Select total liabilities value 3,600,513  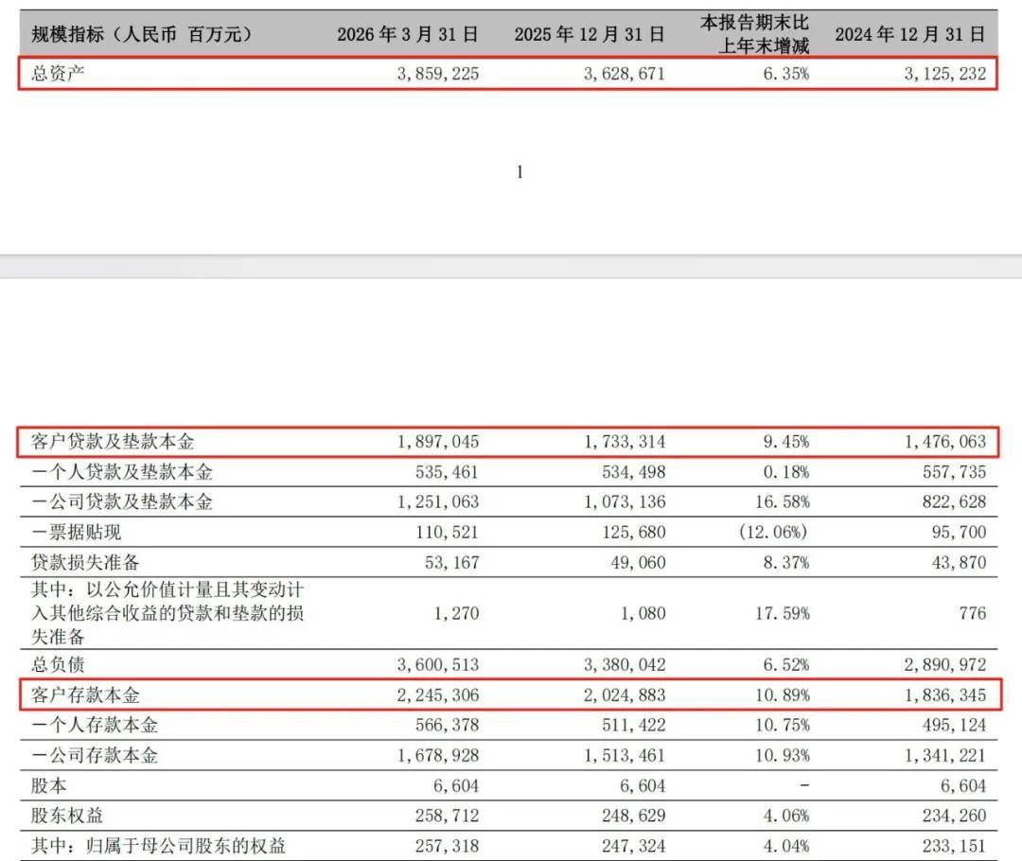click(x=438, y=665)
